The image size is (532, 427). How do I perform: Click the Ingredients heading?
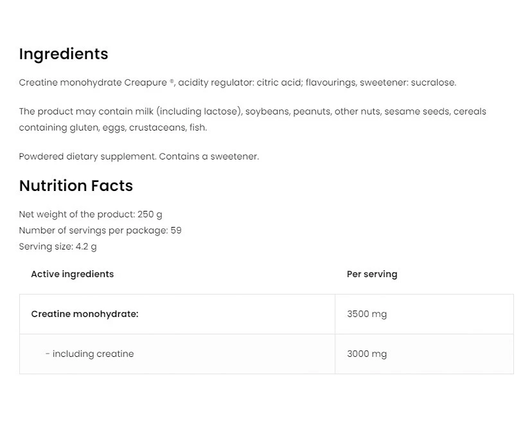pyautogui.click(x=64, y=54)
